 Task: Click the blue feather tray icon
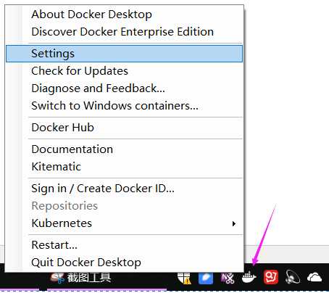pos(206,278)
